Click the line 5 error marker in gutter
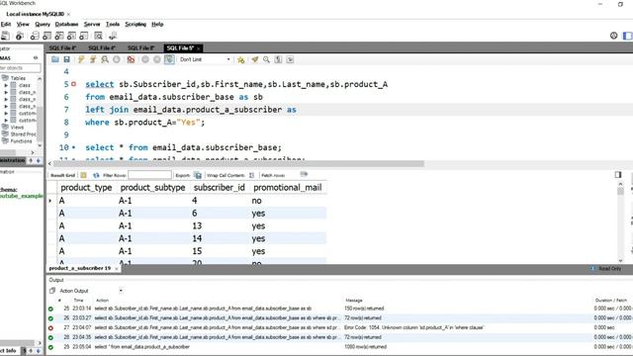 pyautogui.click(x=73, y=84)
